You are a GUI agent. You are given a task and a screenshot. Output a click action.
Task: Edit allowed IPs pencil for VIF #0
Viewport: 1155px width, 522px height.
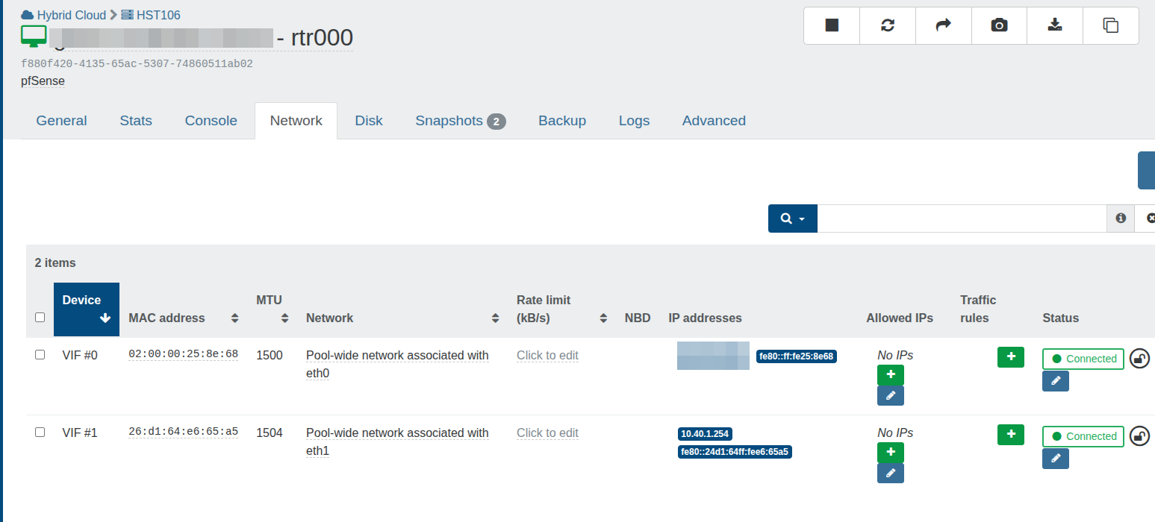[890, 396]
